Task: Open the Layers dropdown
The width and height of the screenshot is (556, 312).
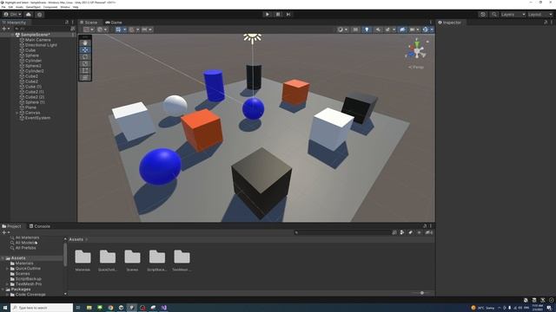Action: [513, 15]
